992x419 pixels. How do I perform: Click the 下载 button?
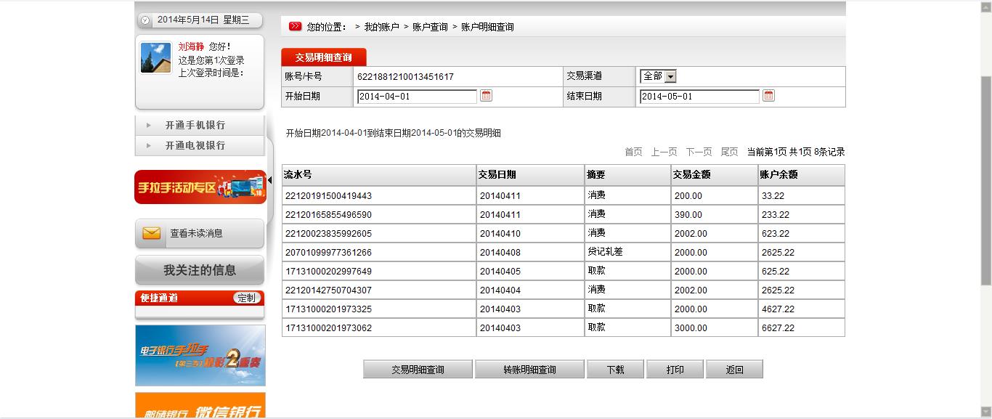(x=615, y=370)
